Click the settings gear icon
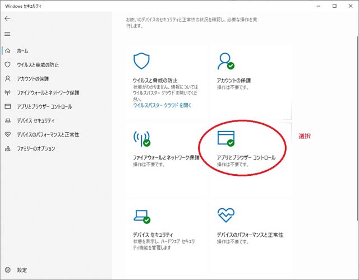 coord(8,270)
